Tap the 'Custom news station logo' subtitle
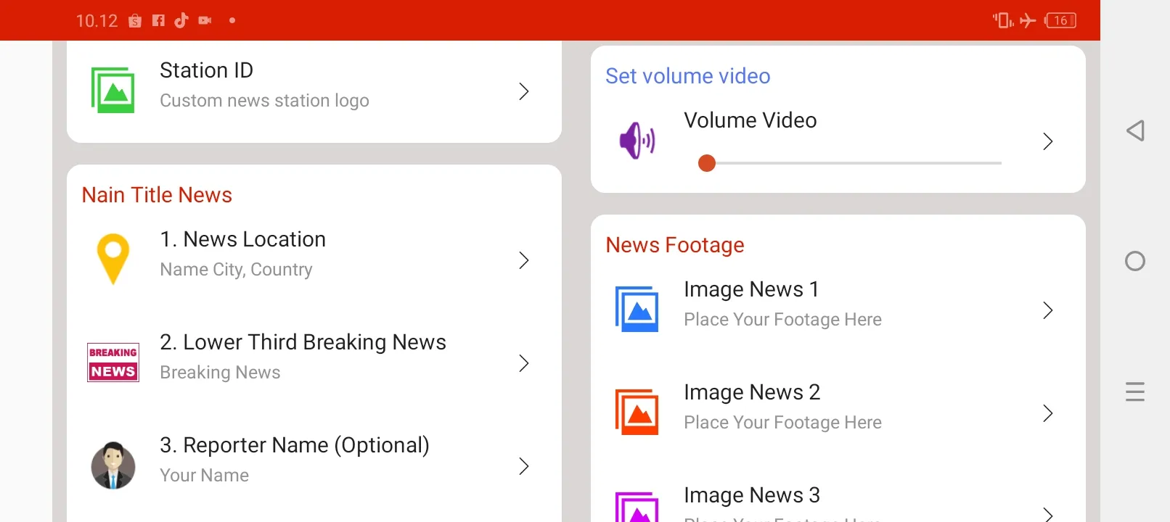Image resolution: width=1170 pixels, height=522 pixels. tap(264, 101)
